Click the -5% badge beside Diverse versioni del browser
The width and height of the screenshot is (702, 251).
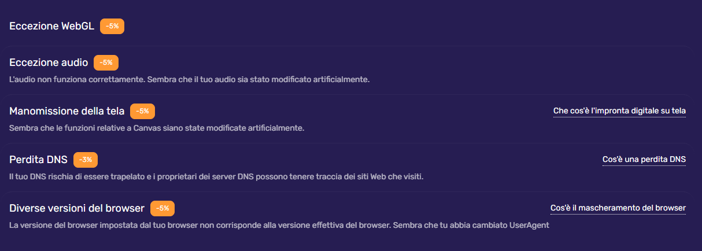point(162,208)
